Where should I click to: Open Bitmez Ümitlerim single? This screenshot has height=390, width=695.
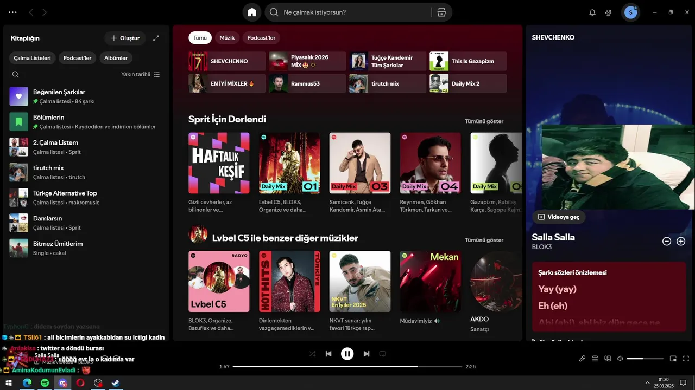click(87, 248)
